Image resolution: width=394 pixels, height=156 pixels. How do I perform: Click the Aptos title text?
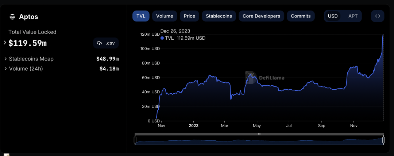tap(29, 17)
